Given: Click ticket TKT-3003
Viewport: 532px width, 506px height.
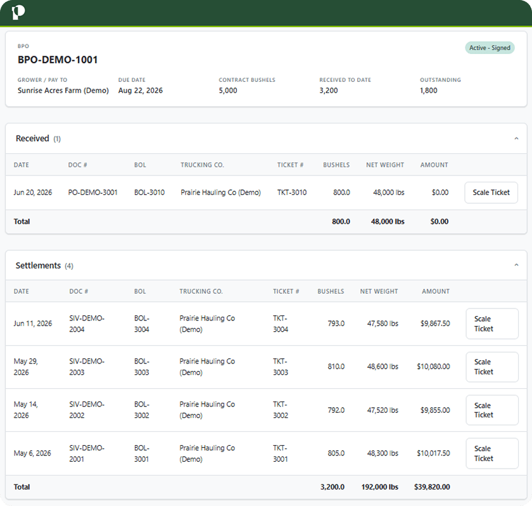Looking at the screenshot, I should point(281,367).
